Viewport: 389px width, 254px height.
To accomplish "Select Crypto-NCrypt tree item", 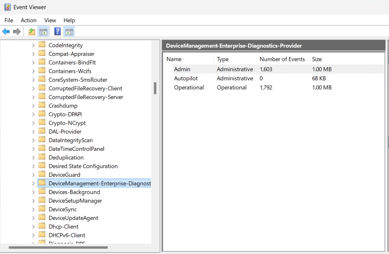I will point(67,123).
